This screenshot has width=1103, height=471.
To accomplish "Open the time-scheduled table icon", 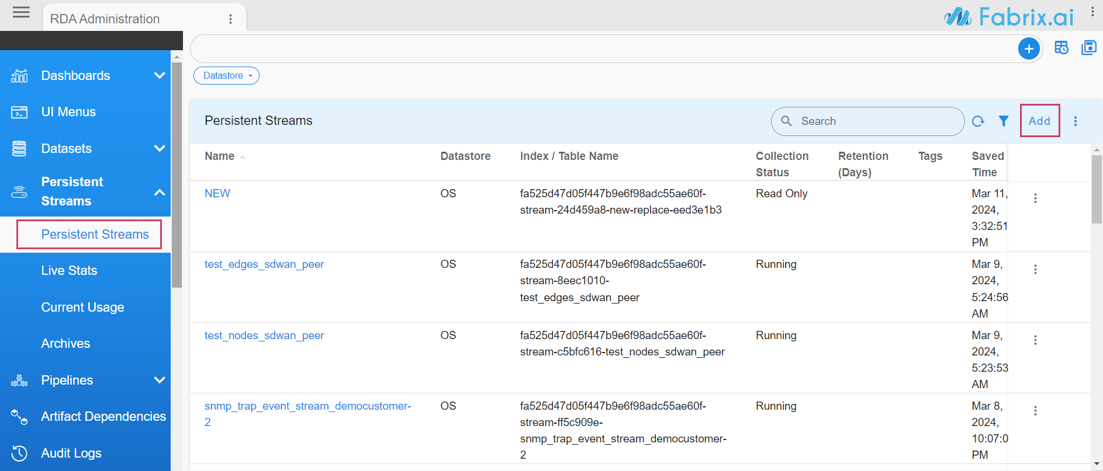I will (1061, 48).
